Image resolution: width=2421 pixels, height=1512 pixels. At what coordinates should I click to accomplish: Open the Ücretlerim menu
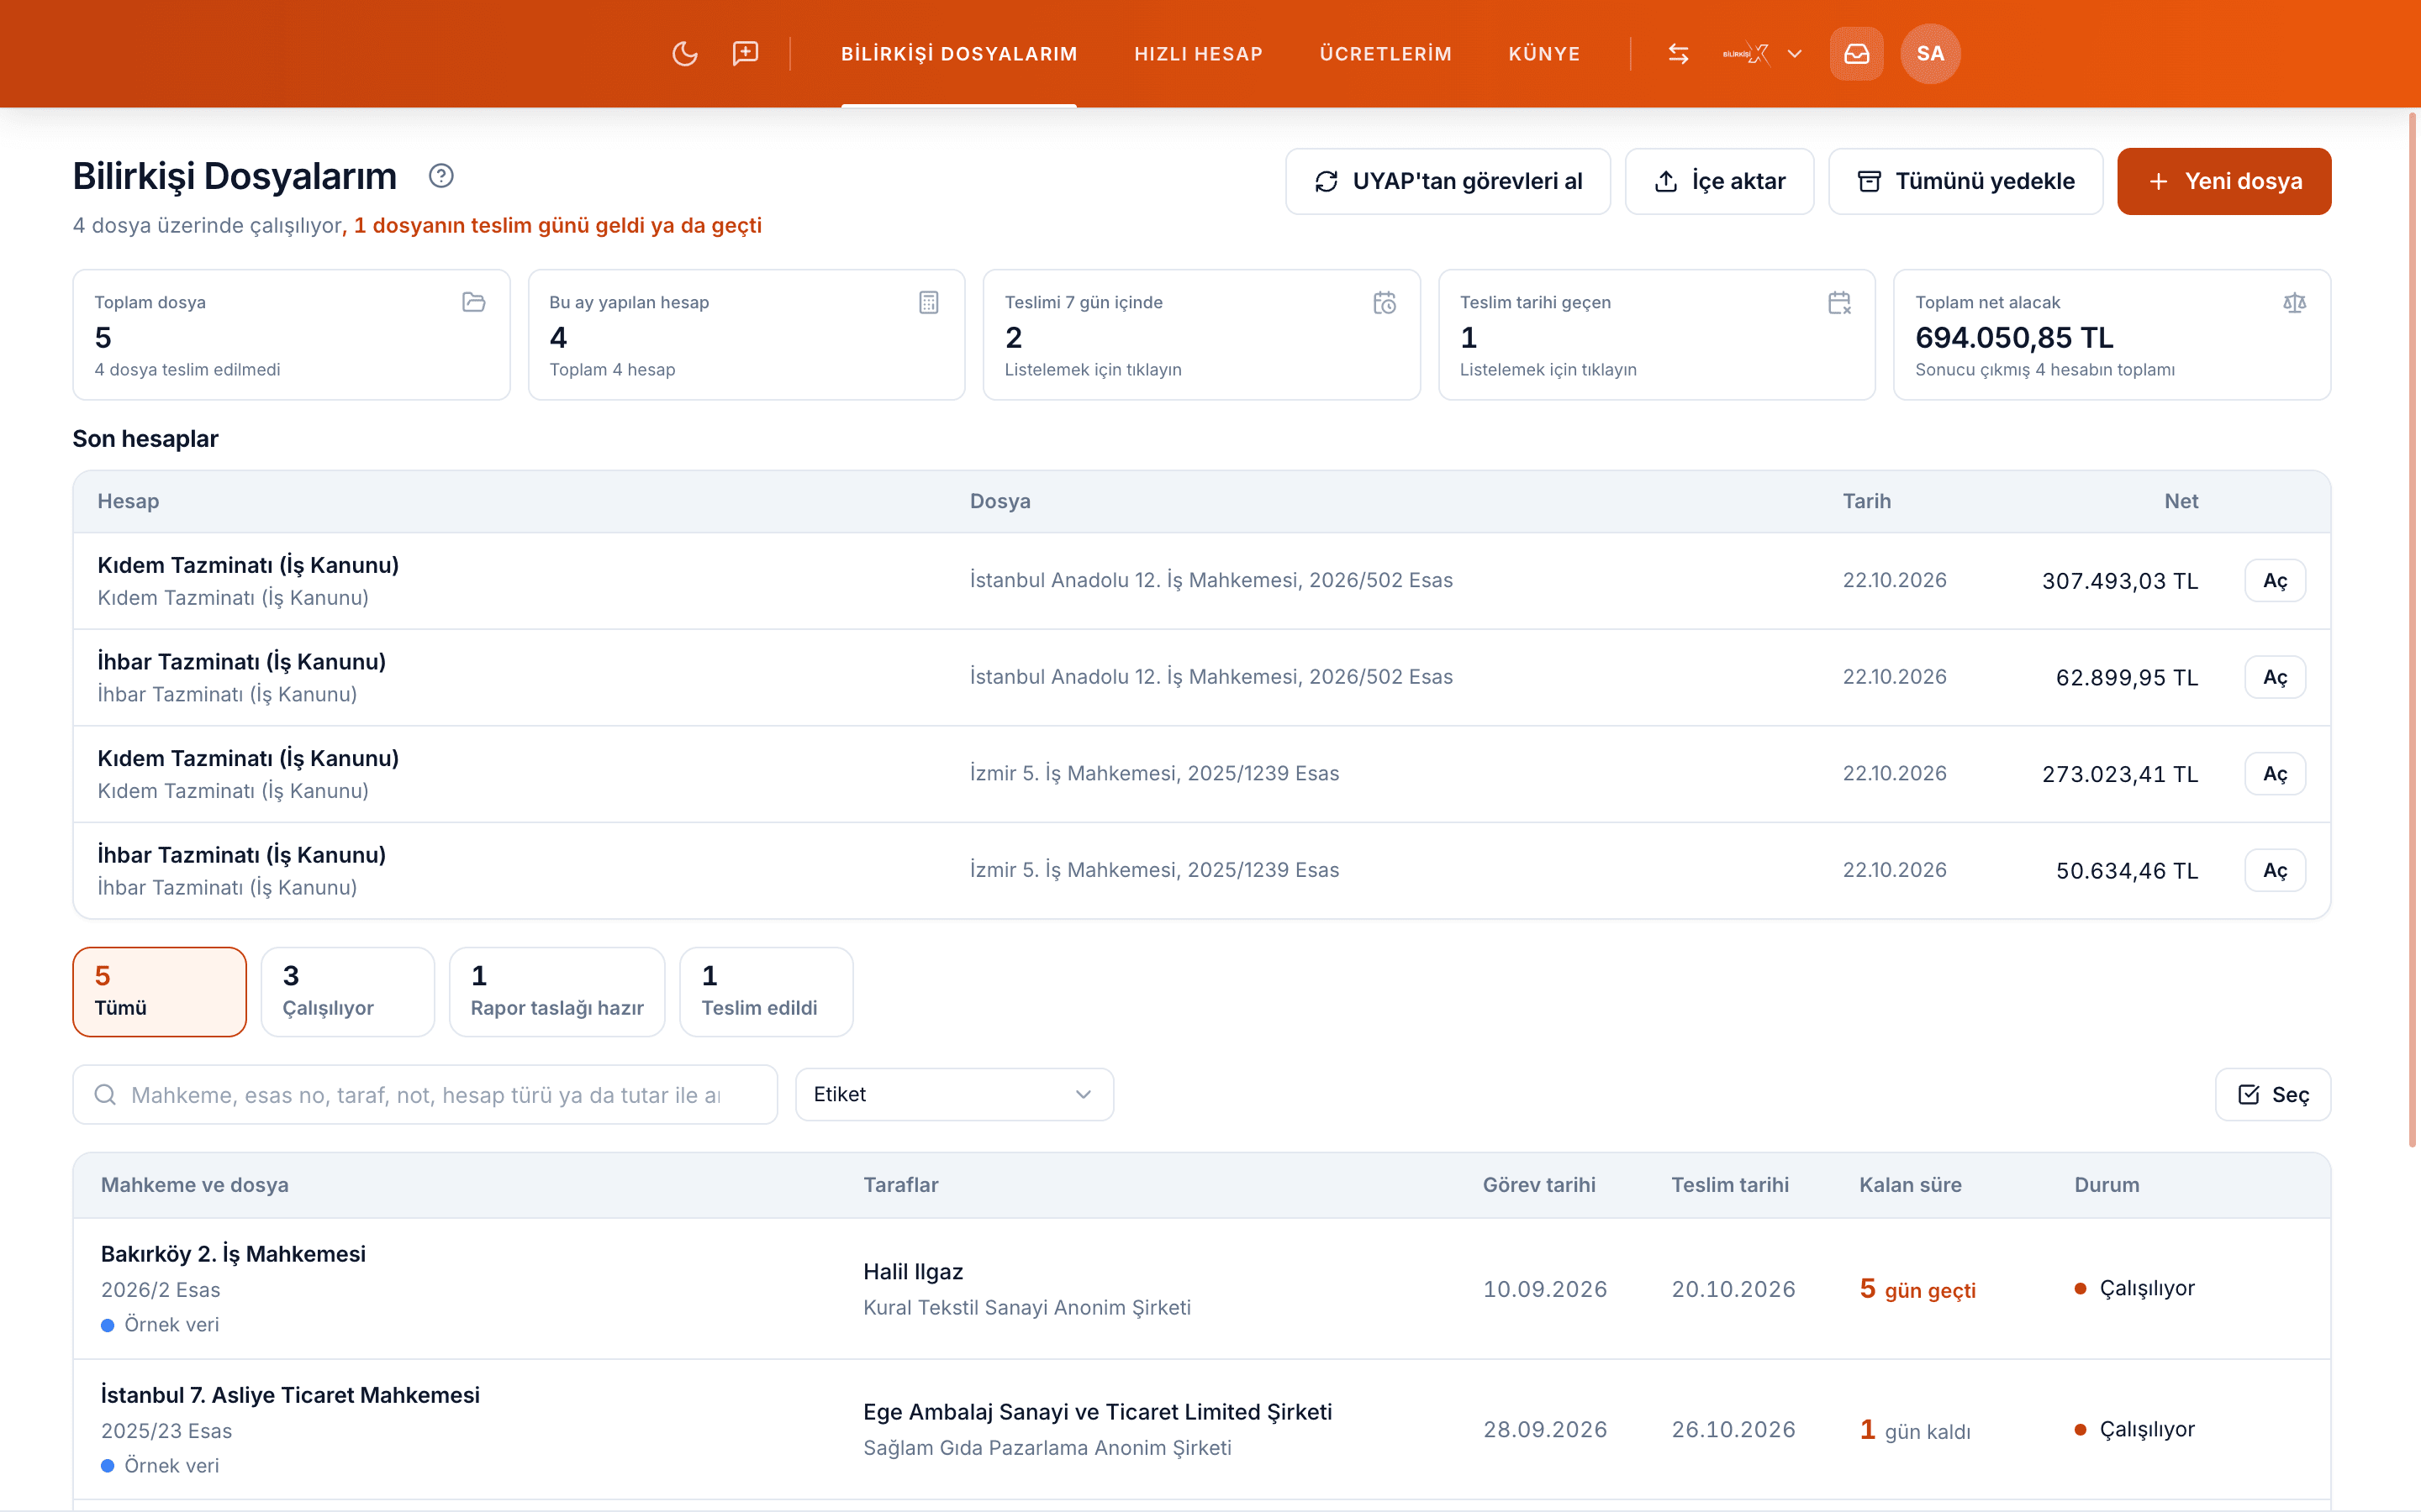1385,54
